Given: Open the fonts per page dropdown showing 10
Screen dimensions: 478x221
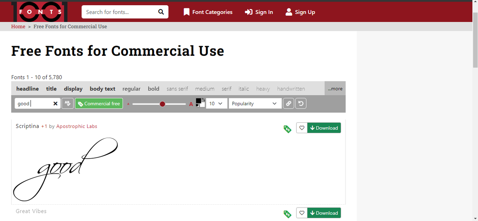Looking at the screenshot, I should (x=217, y=103).
